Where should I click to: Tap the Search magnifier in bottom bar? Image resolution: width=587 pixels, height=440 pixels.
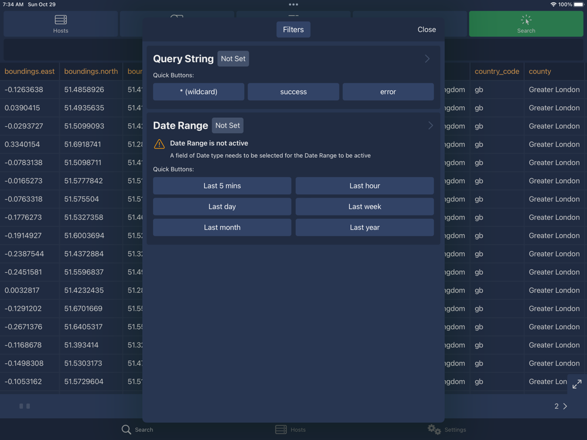(126, 429)
